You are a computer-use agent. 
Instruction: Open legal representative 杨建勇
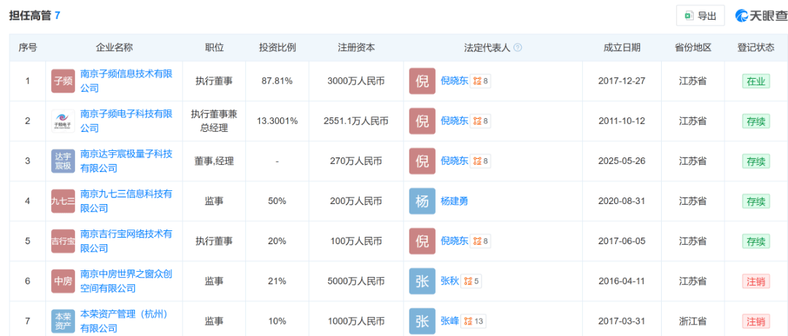454,201
